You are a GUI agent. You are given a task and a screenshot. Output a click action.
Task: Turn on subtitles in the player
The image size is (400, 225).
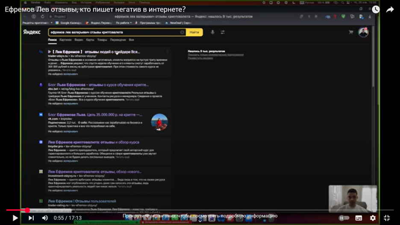pyautogui.click(x=359, y=218)
